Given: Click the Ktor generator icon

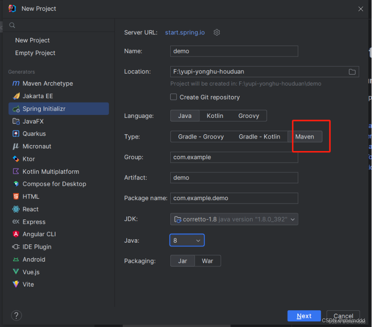Looking at the screenshot, I should coord(16,159).
